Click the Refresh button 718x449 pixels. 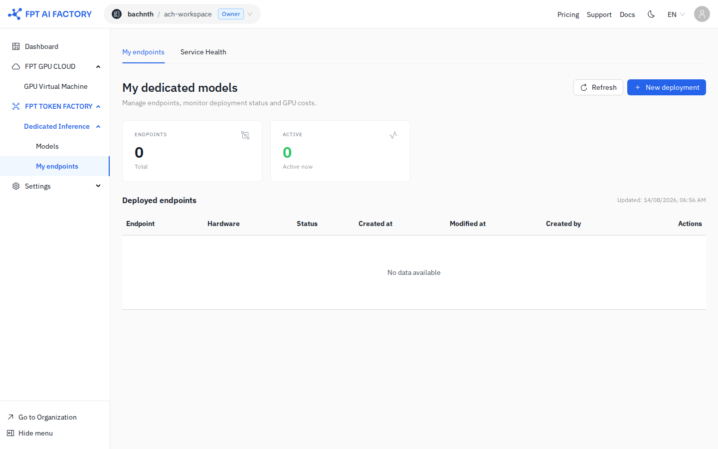[598, 87]
